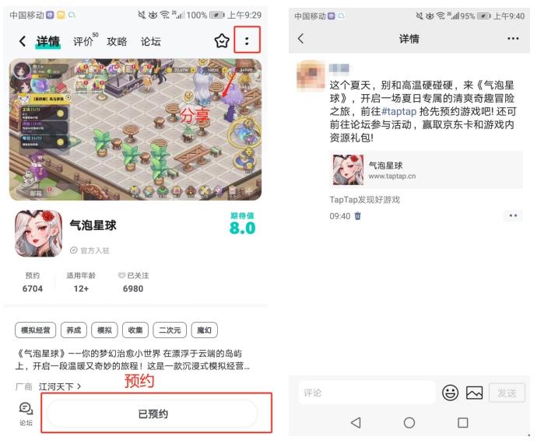Tap Android home circle button
This screenshot has width=544, height=447.
[x=409, y=422]
